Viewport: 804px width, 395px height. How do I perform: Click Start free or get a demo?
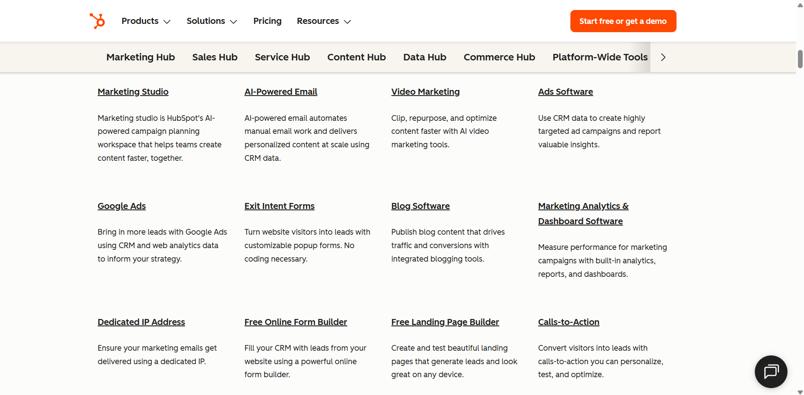pyautogui.click(x=623, y=21)
